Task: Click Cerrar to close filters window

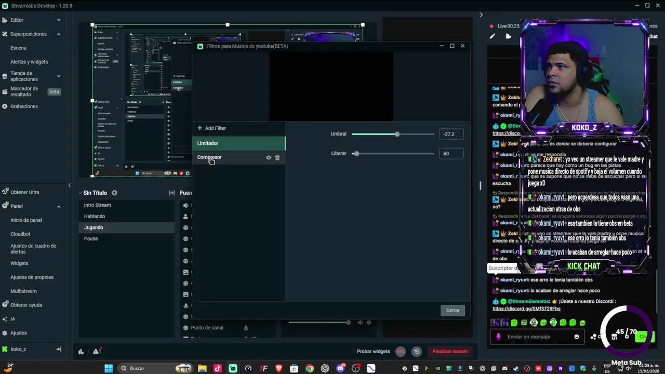Action: 453,310
